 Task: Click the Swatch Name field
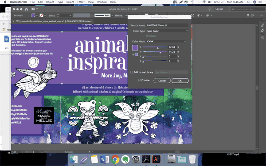[x=167, y=25]
